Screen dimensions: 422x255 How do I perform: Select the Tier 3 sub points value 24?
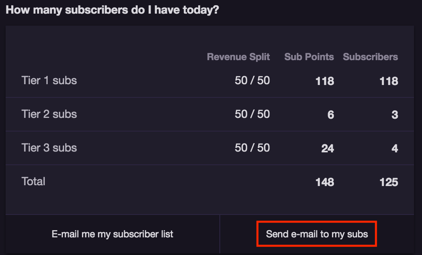(328, 148)
